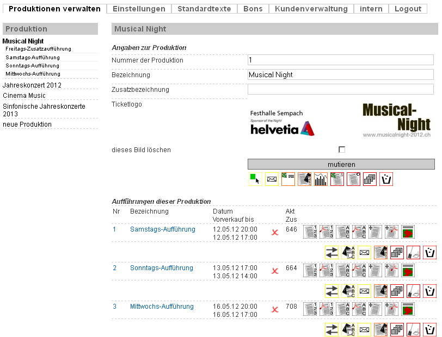442x337 pixels.
Task: Click the orange spreadsheet-with-lines icon below mutieren
Action: pyautogui.click(x=288, y=179)
